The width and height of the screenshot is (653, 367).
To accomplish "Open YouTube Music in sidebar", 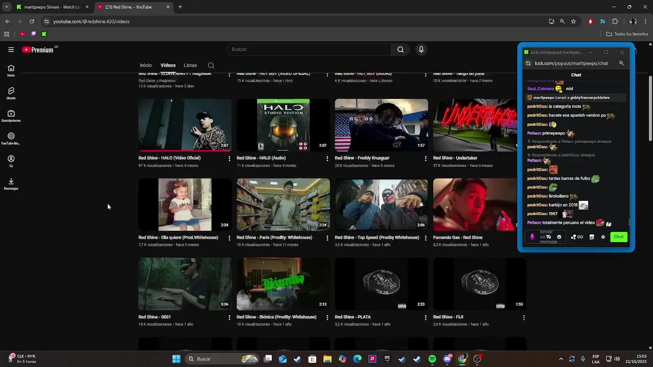I will 11,139.
